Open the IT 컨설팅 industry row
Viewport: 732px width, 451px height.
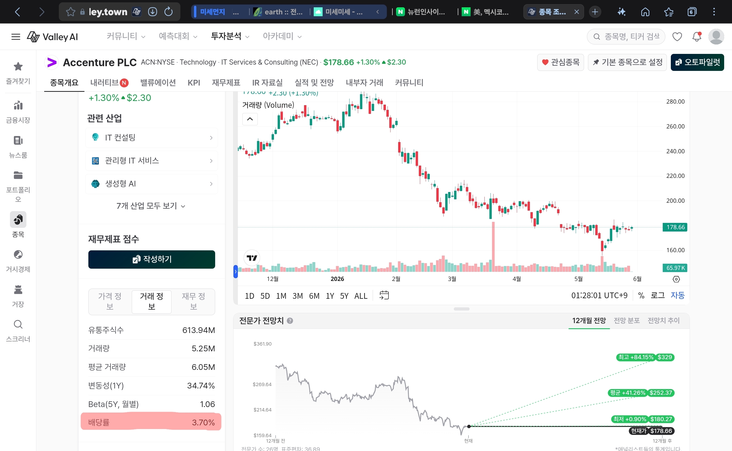151,138
